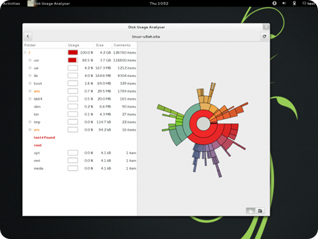
Task: Sort by the Usage column header
Action: pyautogui.click(x=80, y=45)
